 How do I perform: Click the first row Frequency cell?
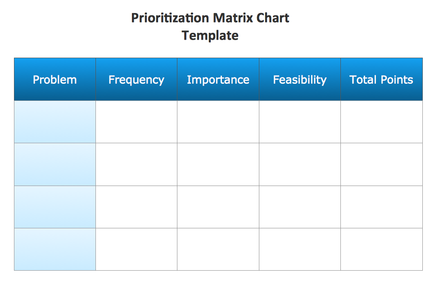click(136, 122)
